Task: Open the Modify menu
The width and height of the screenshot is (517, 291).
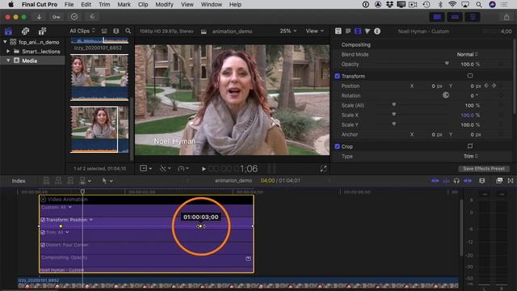Action: 164,5
